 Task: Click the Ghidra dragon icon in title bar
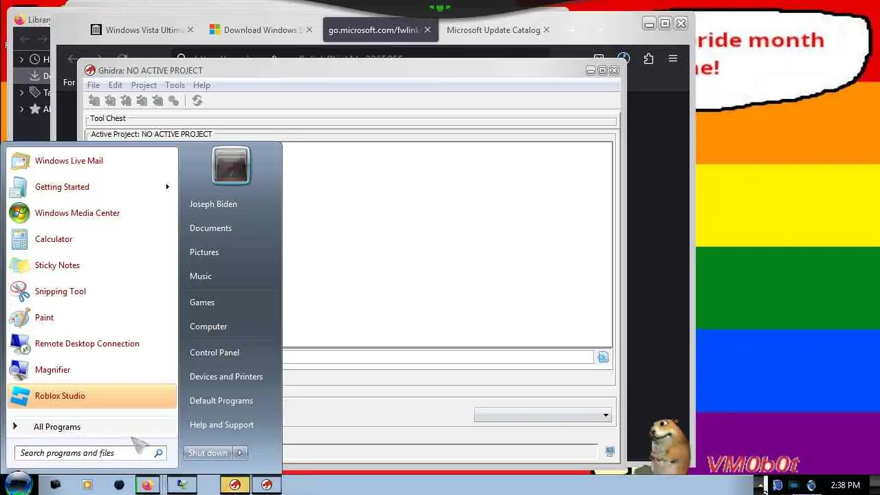coord(90,70)
